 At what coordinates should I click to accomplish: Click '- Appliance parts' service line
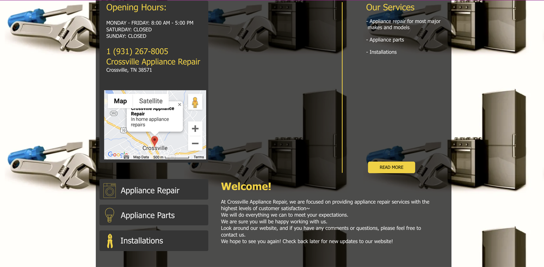coord(385,40)
